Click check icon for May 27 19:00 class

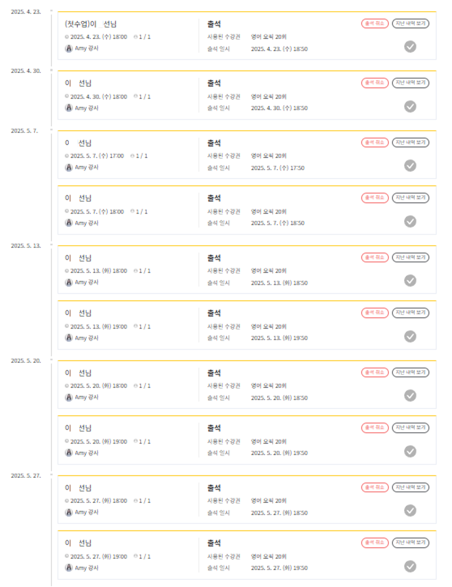[x=411, y=566]
